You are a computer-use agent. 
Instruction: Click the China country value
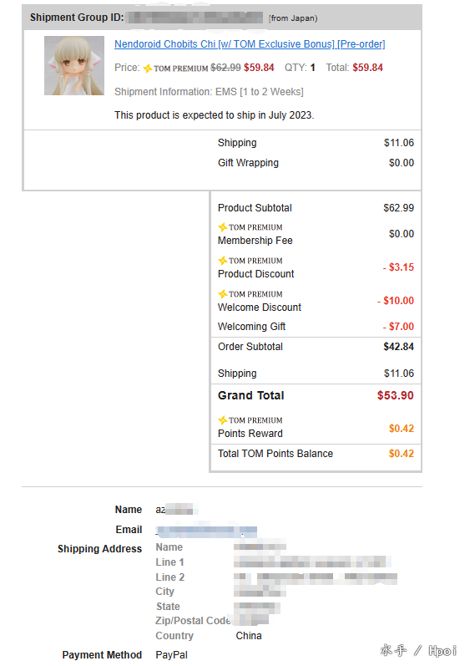click(249, 636)
